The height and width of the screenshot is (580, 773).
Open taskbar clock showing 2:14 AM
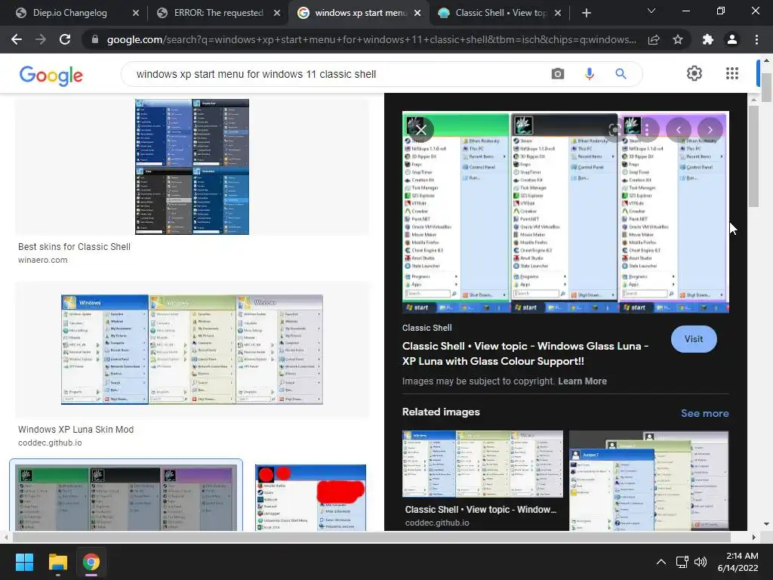pos(738,562)
